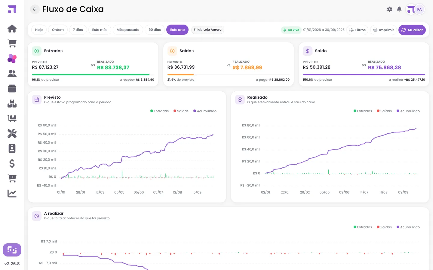Open the dollar sign icon in the sidebar
This screenshot has height=270, width=433.
point(12,163)
